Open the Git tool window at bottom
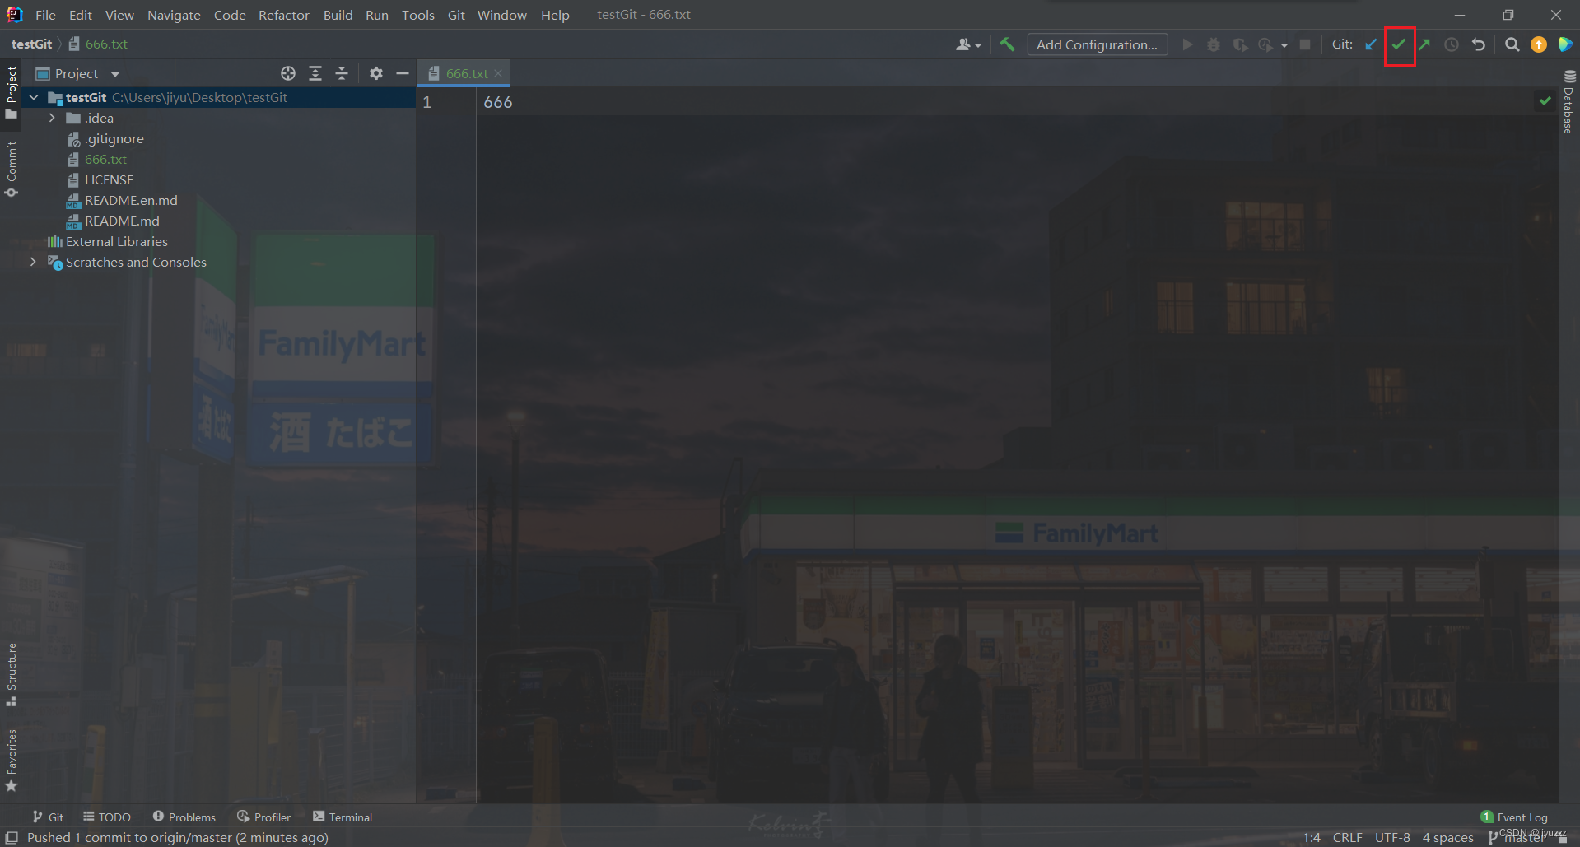Screen dimensions: 1580x847 tap(48, 817)
